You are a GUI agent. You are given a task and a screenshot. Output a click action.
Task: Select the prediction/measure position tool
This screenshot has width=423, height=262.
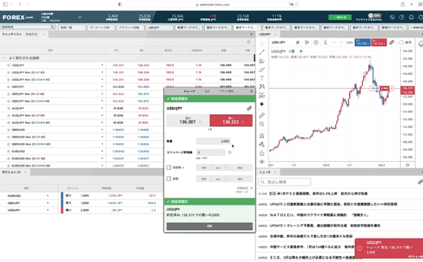pyautogui.click(x=262, y=95)
